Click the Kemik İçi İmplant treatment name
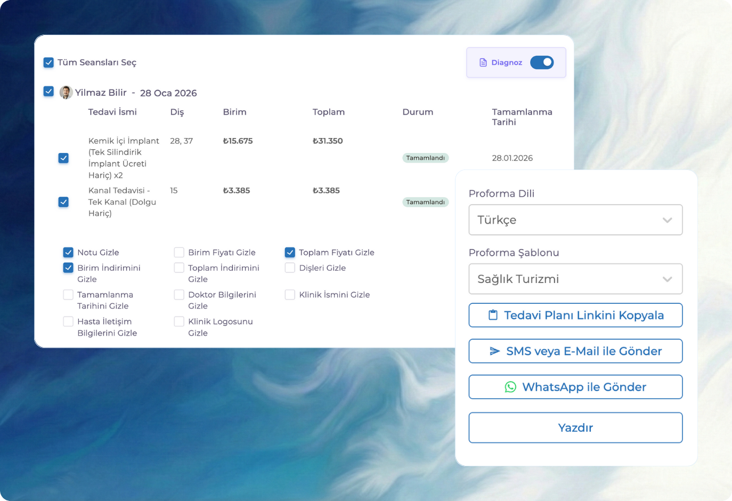The height and width of the screenshot is (501, 732). click(x=124, y=158)
